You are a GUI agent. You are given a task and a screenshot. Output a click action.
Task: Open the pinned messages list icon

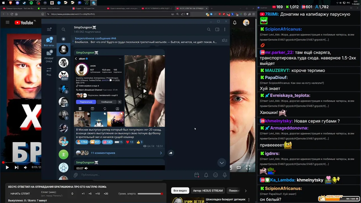[224, 40]
